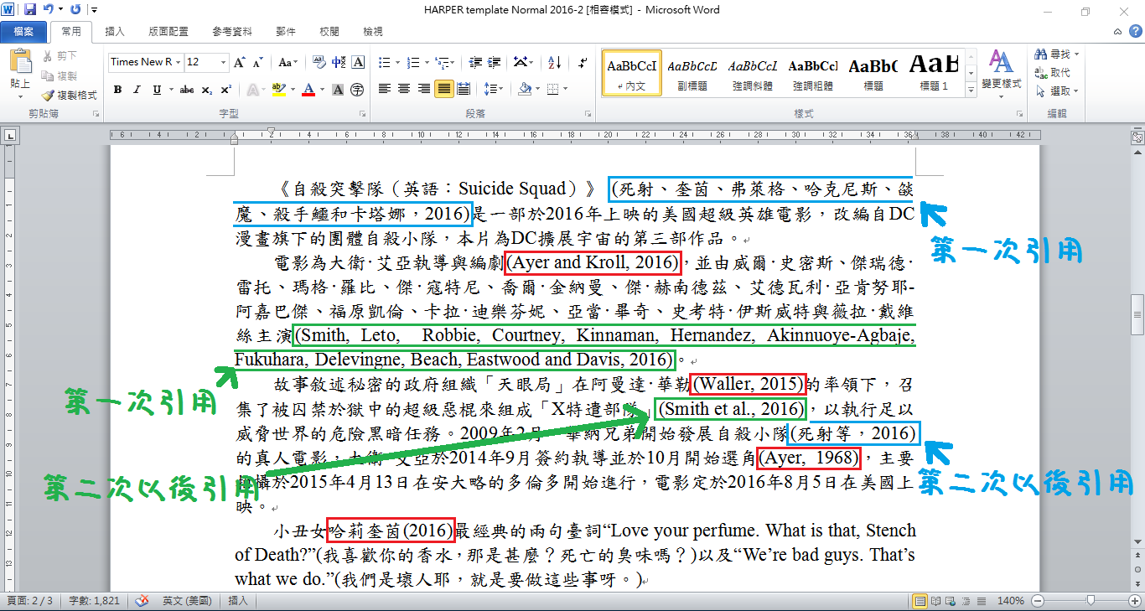The width and height of the screenshot is (1145, 611).
Task: Click the Zoom In plus button
Action: [x=1134, y=601]
